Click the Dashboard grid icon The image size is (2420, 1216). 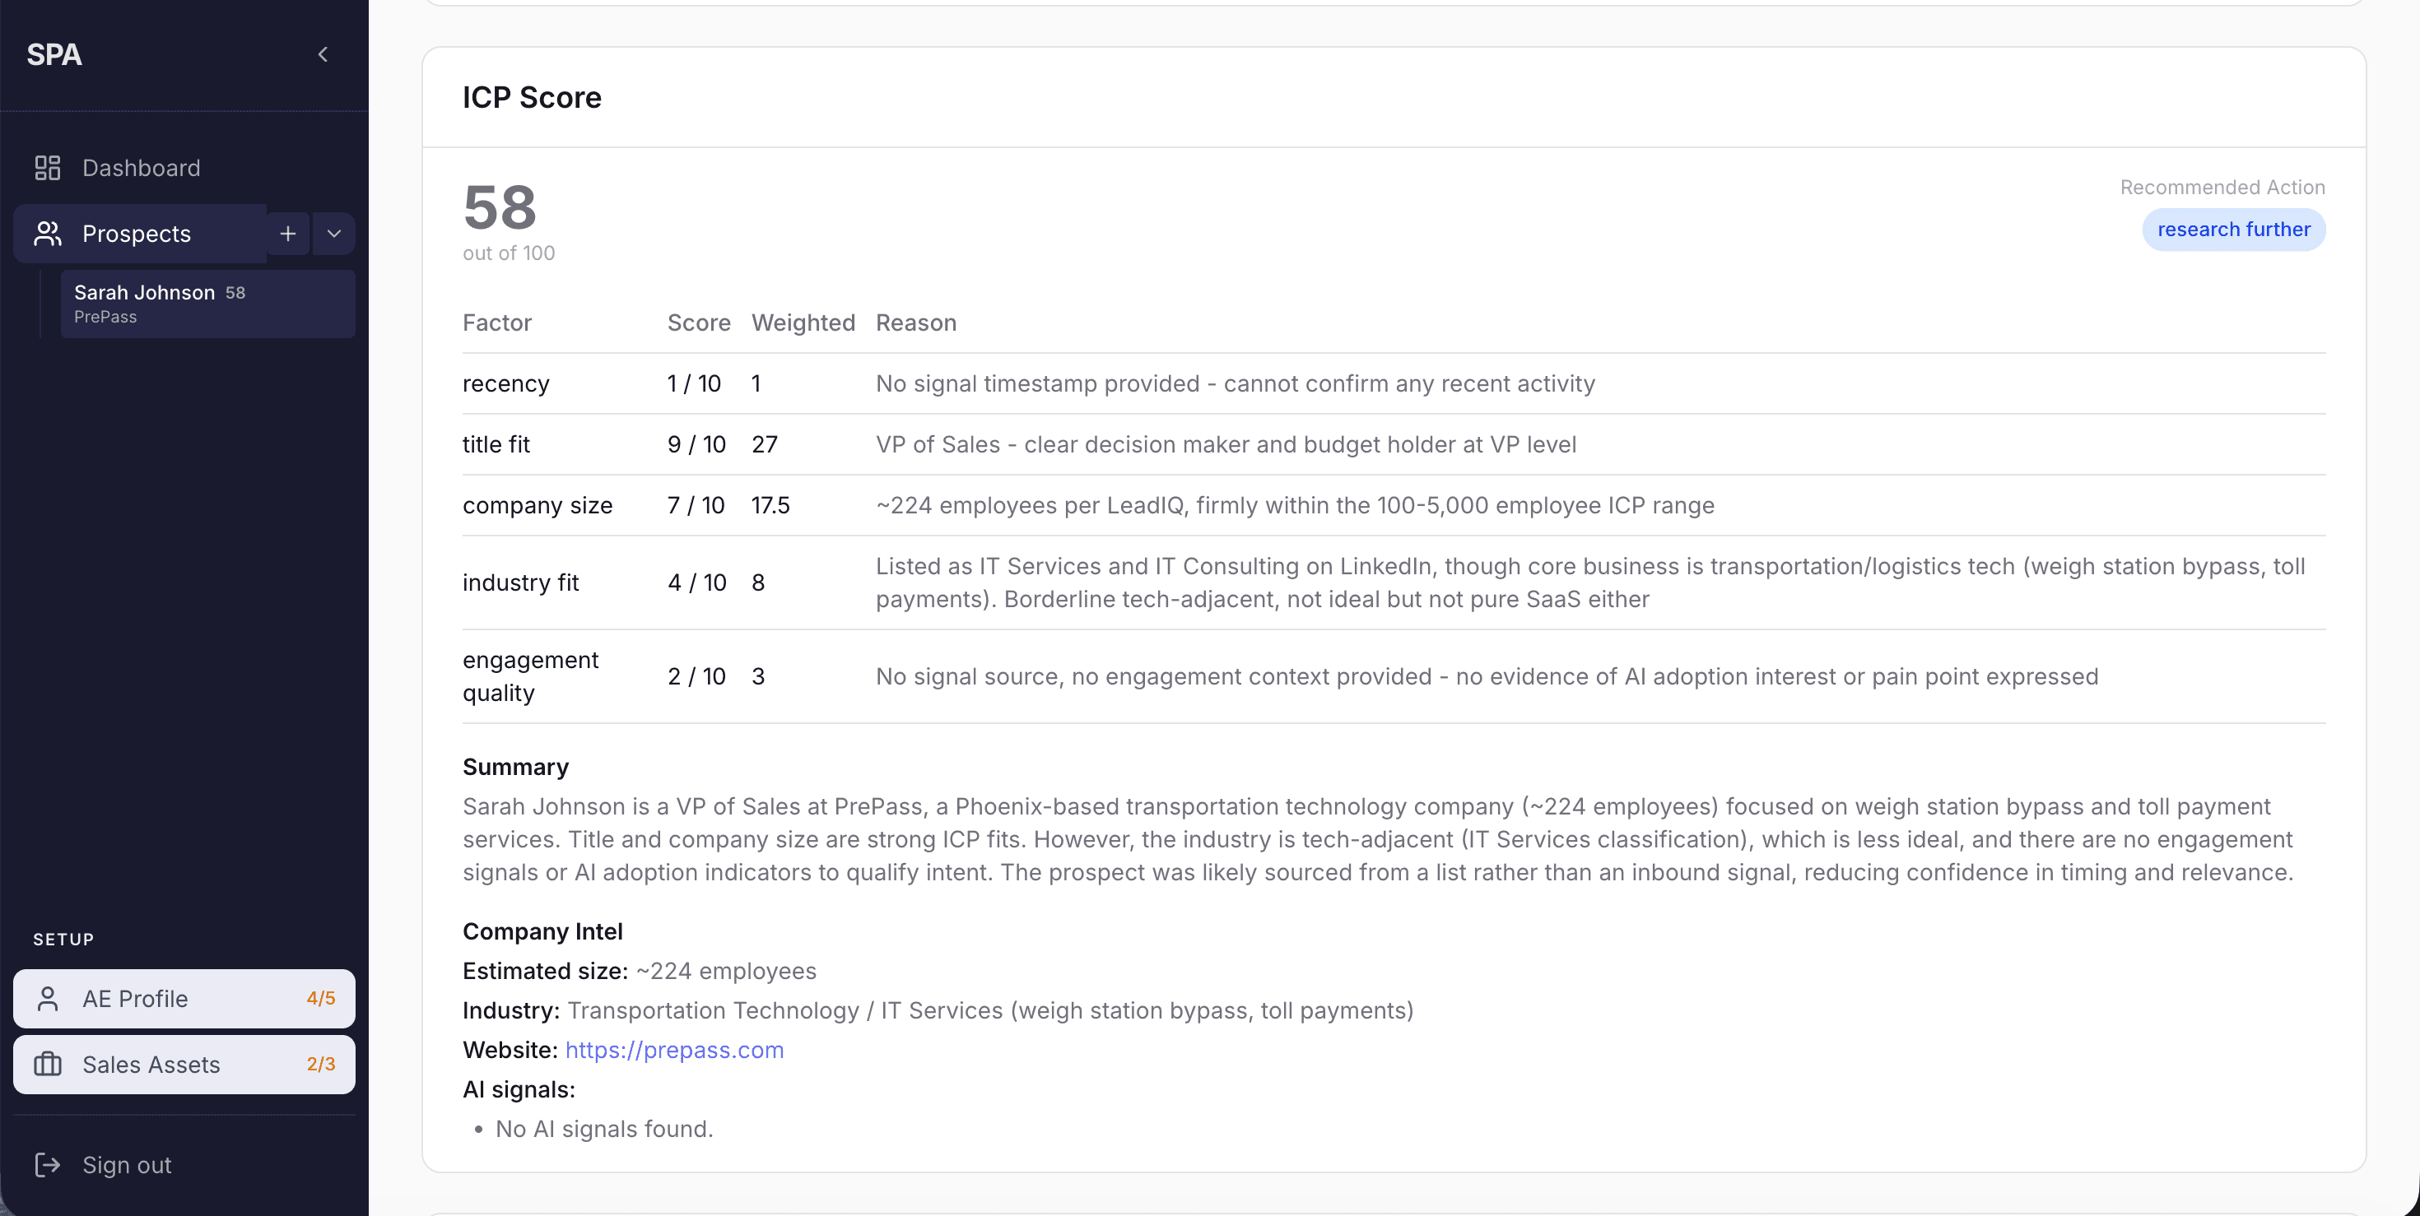[47, 168]
